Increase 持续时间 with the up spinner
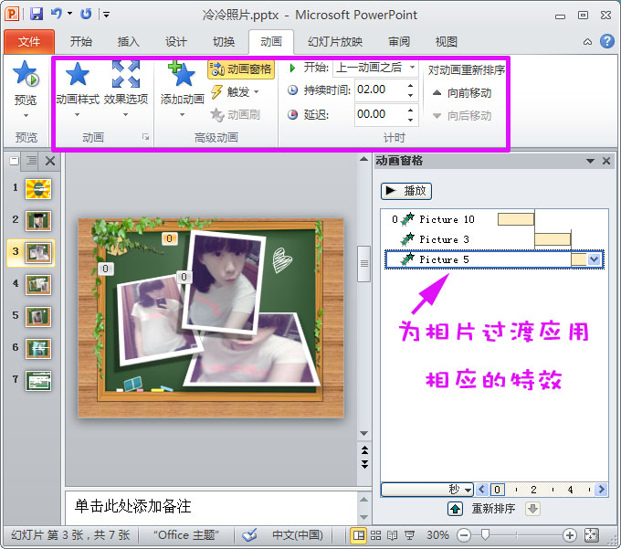 (410, 85)
